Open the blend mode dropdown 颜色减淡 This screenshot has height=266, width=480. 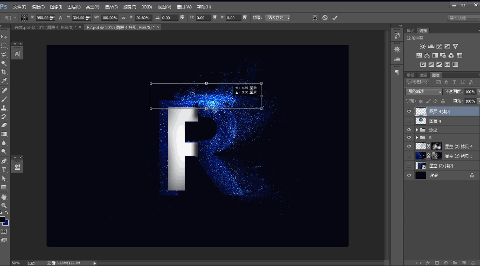(x=424, y=91)
